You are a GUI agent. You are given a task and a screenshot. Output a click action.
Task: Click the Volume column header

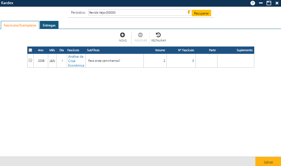(160, 50)
